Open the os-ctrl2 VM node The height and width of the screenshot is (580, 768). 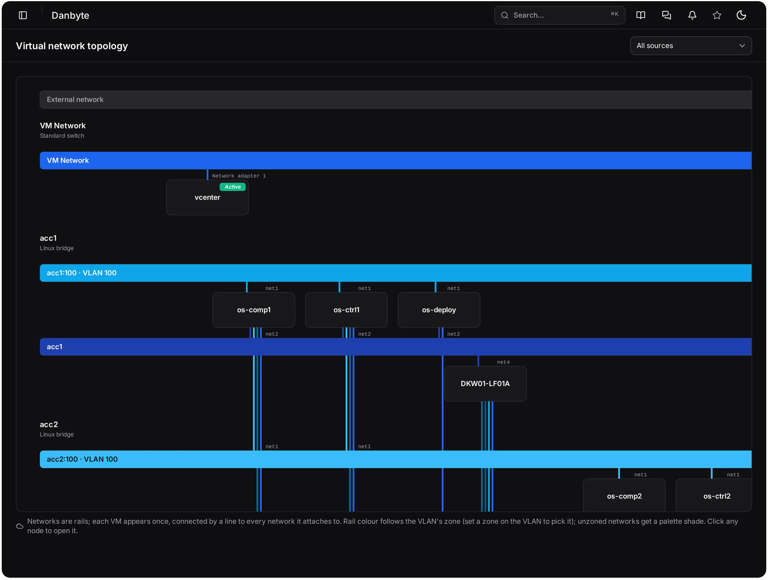[714, 495]
